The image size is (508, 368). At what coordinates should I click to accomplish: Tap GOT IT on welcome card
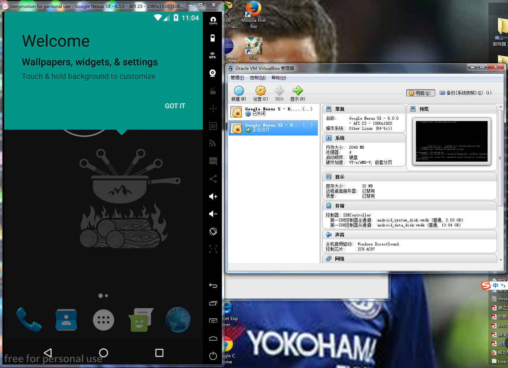(175, 106)
